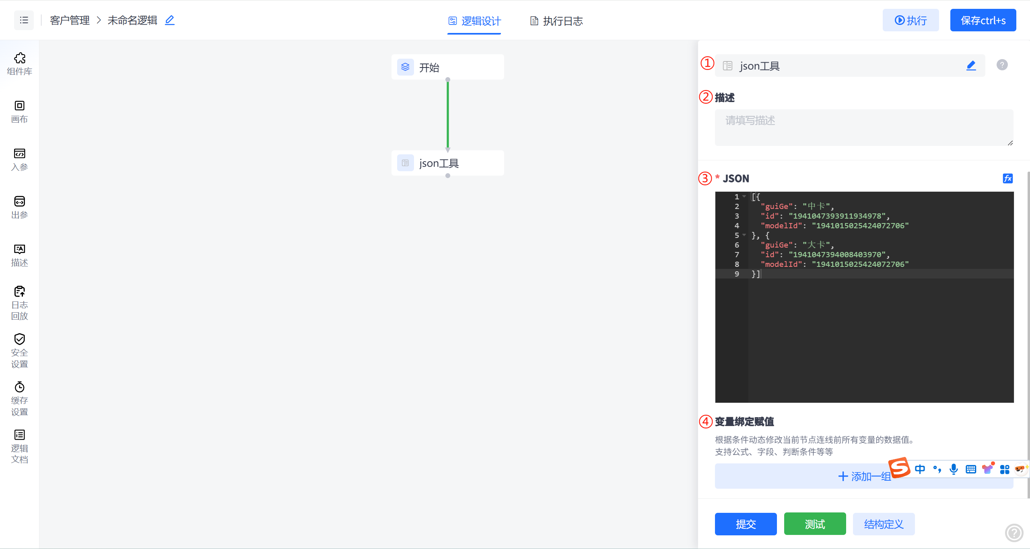Click the 执行 run button

pyautogui.click(x=911, y=20)
